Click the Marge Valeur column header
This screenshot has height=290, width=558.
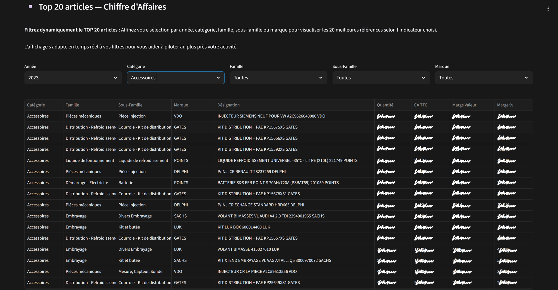point(464,105)
